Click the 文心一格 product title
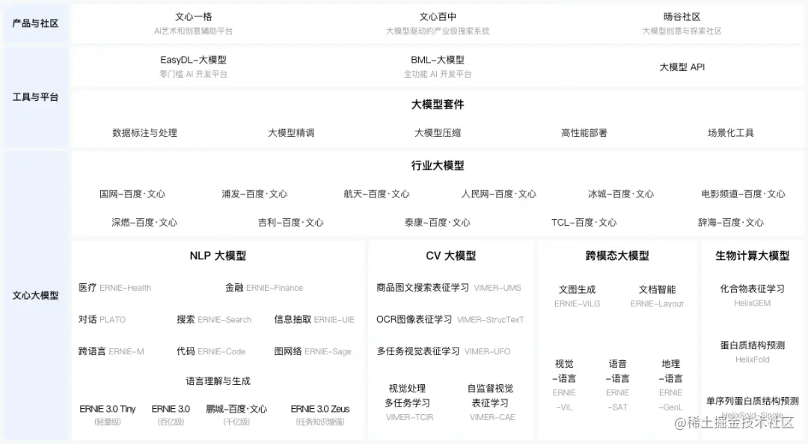This screenshot has width=808, height=444. [193, 17]
